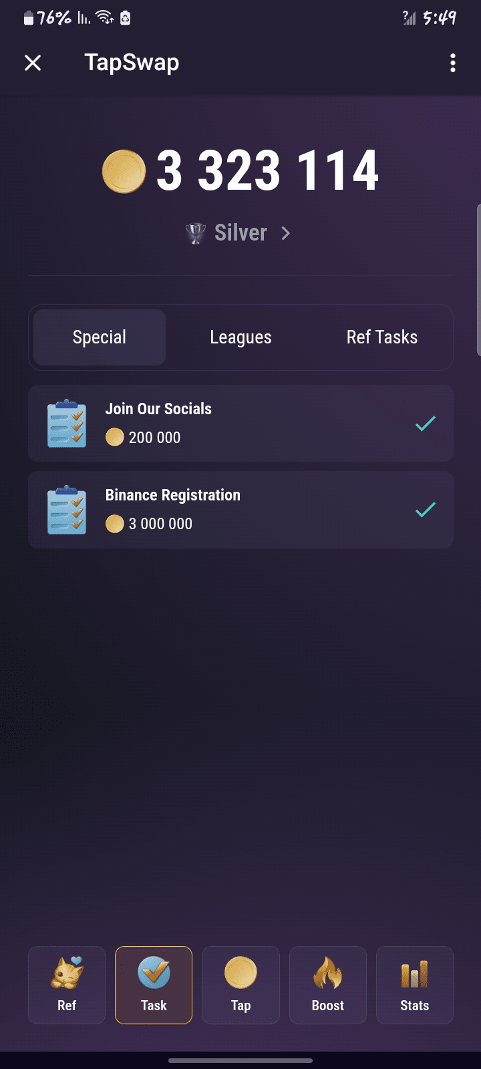Open the Boost flame icon

(327, 973)
